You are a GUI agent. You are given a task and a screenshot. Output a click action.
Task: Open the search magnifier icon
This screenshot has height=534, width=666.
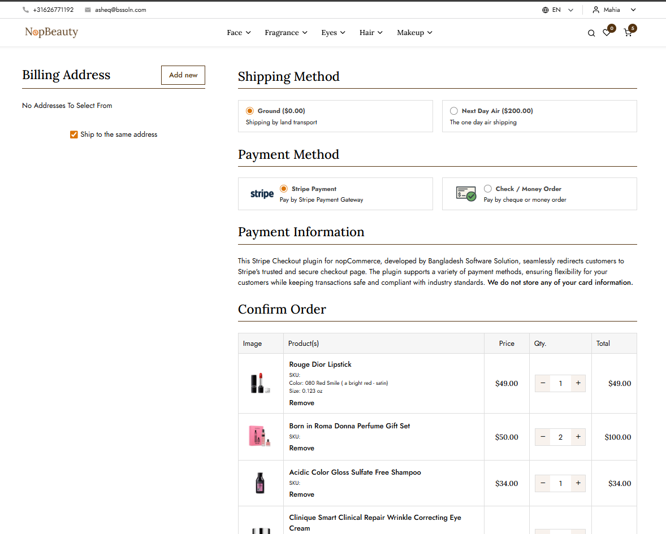point(591,33)
